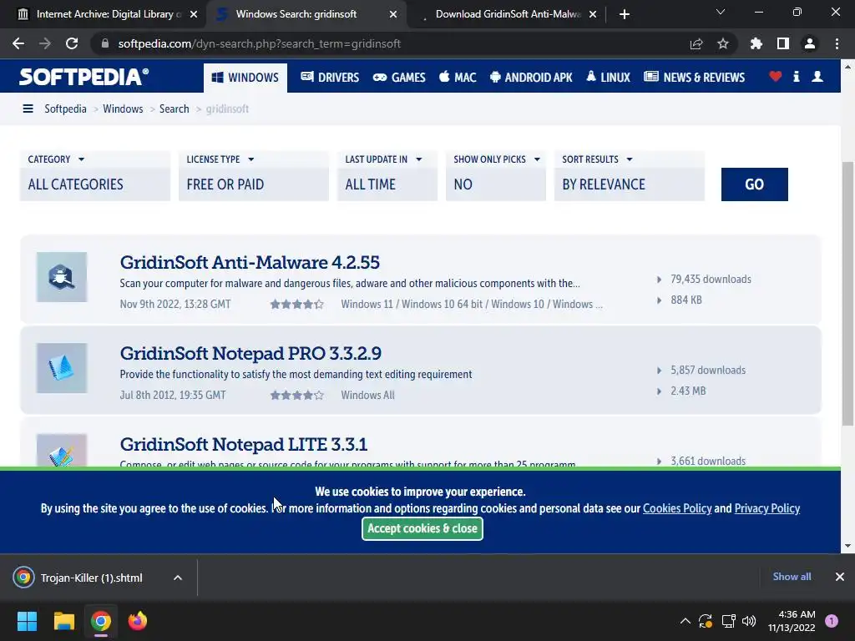Viewport: 855px width, 641px height.
Task: Go to the DRIVERS section
Action: coord(330,78)
